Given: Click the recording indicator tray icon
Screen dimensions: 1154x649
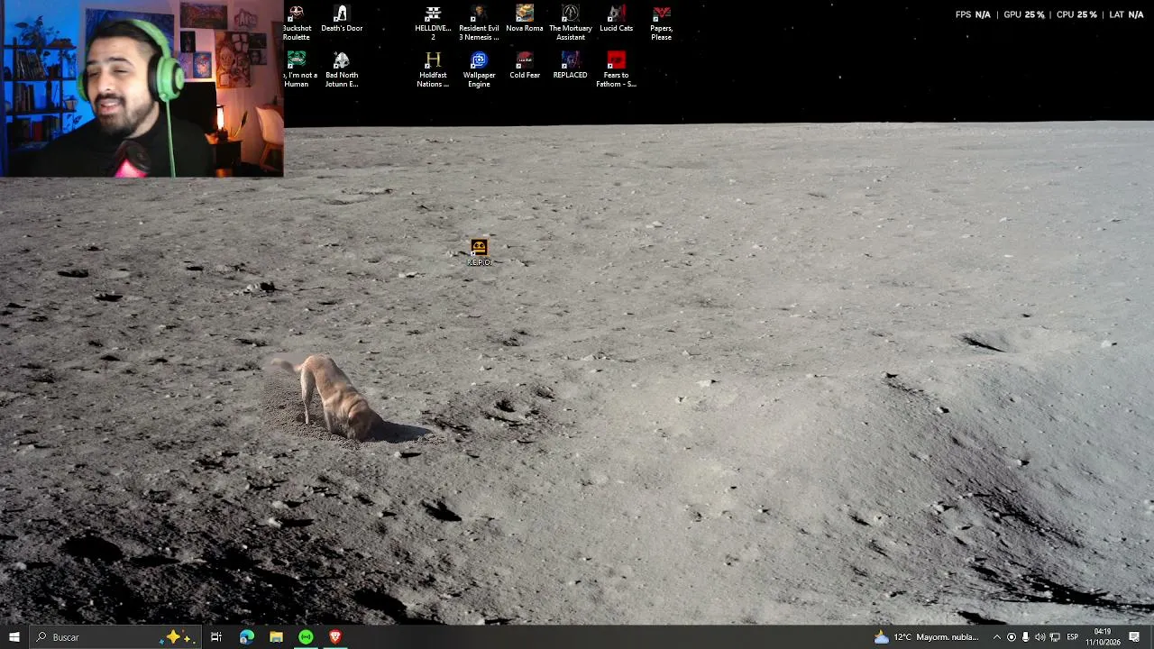Looking at the screenshot, I should [1011, 637].
